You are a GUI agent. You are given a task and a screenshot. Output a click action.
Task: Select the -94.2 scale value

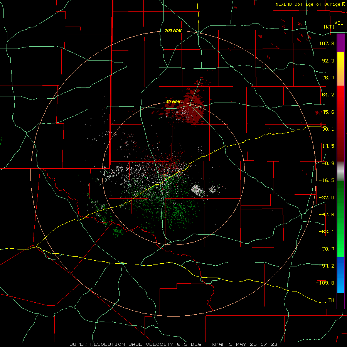tap(327, 266)
